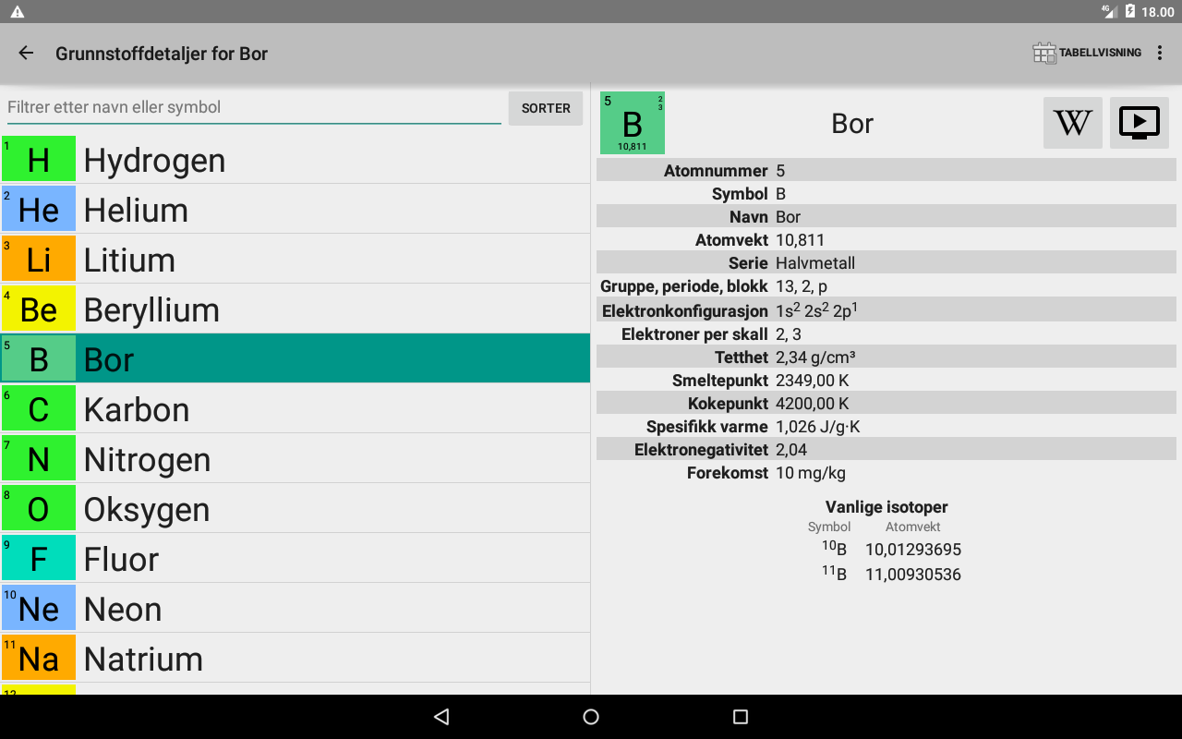The height and width of the screenshot is (739, 1182).
Task: Tap the back arrow in the header
Action: coord(26,53)
